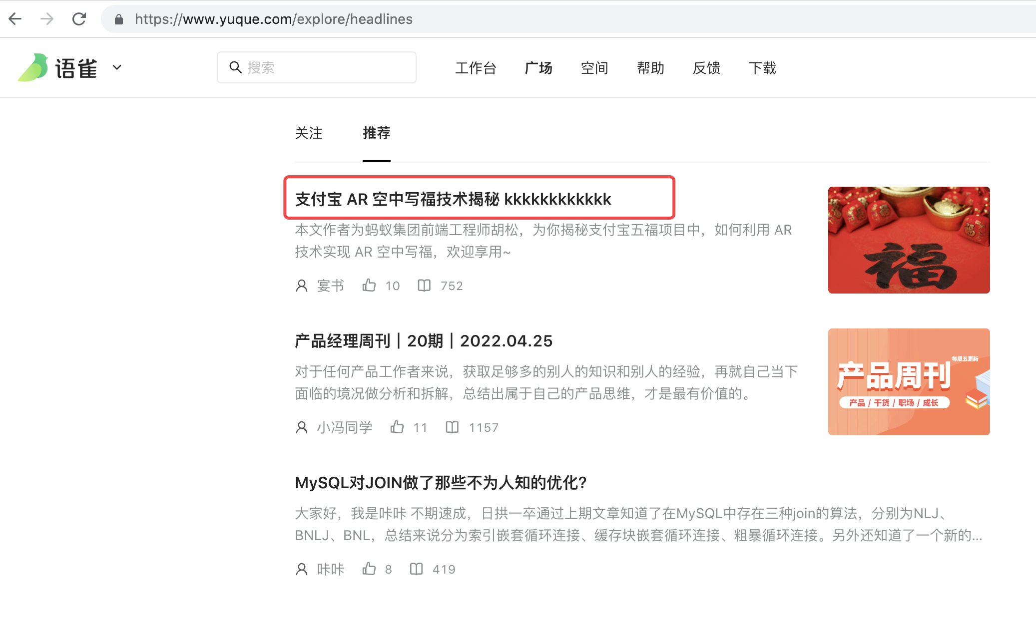Image resolution: width=1036 pixels, height=618 pixels.
Task: Click thumbs-up icon on the MySQL article
Action: click(x=369, y=569)
